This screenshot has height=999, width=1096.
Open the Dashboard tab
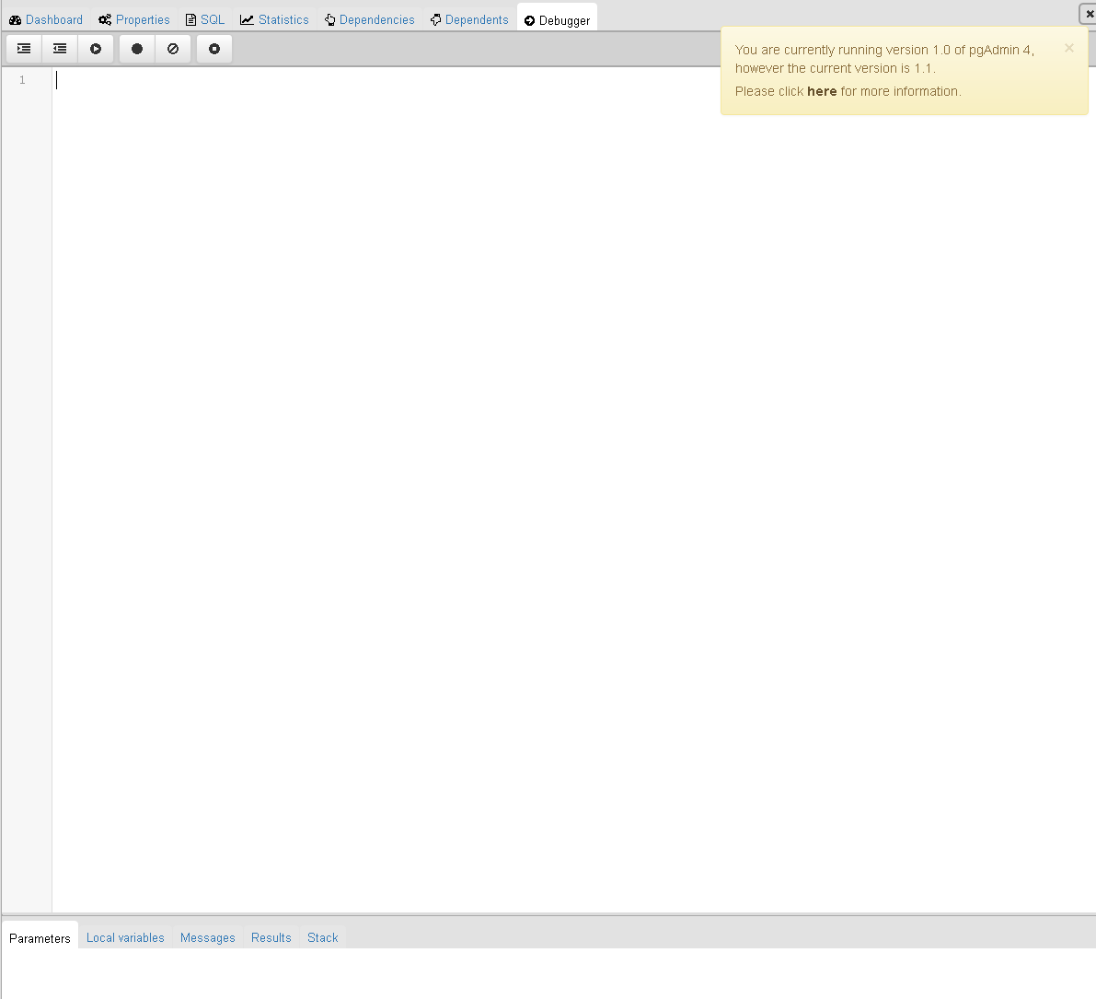click(46, 19)
